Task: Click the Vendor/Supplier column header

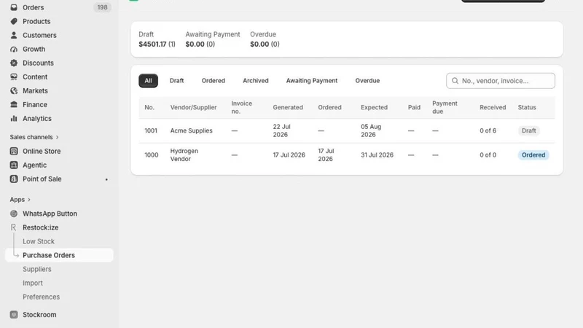Action: point(193,107)
